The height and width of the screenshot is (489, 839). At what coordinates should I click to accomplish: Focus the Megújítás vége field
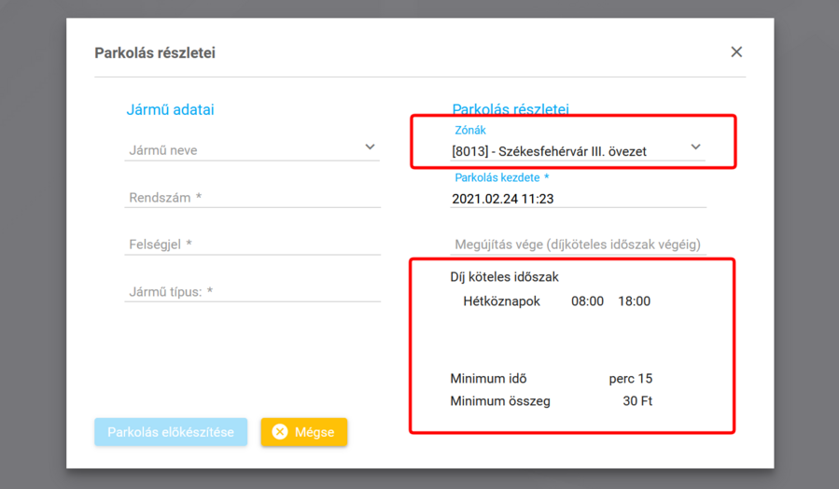point(577,244)
